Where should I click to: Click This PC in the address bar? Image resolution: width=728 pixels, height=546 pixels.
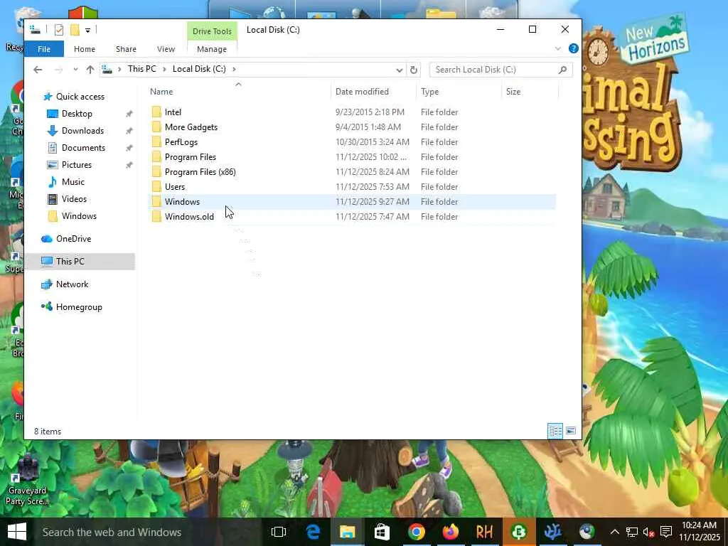pos(142,69)
